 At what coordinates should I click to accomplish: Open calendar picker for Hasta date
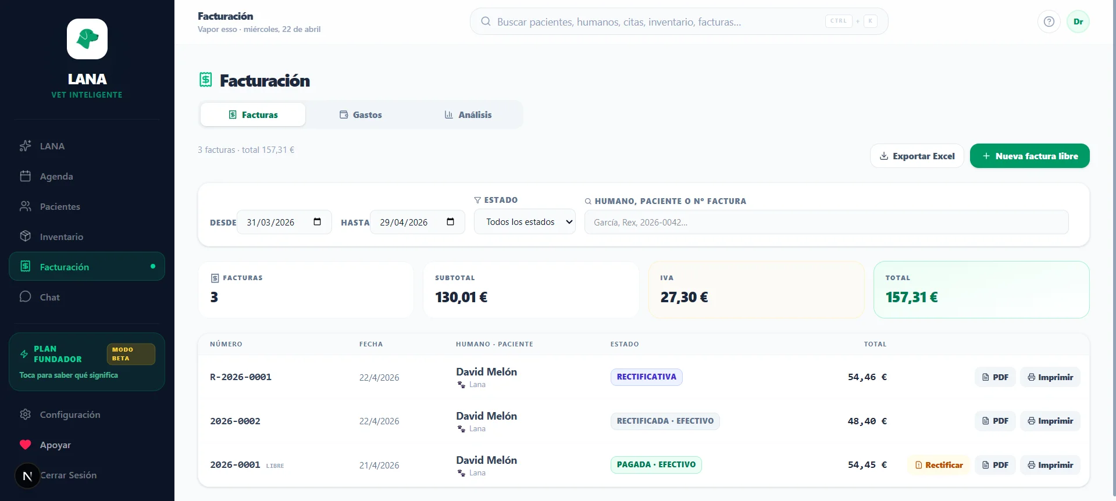click(450, 222)
